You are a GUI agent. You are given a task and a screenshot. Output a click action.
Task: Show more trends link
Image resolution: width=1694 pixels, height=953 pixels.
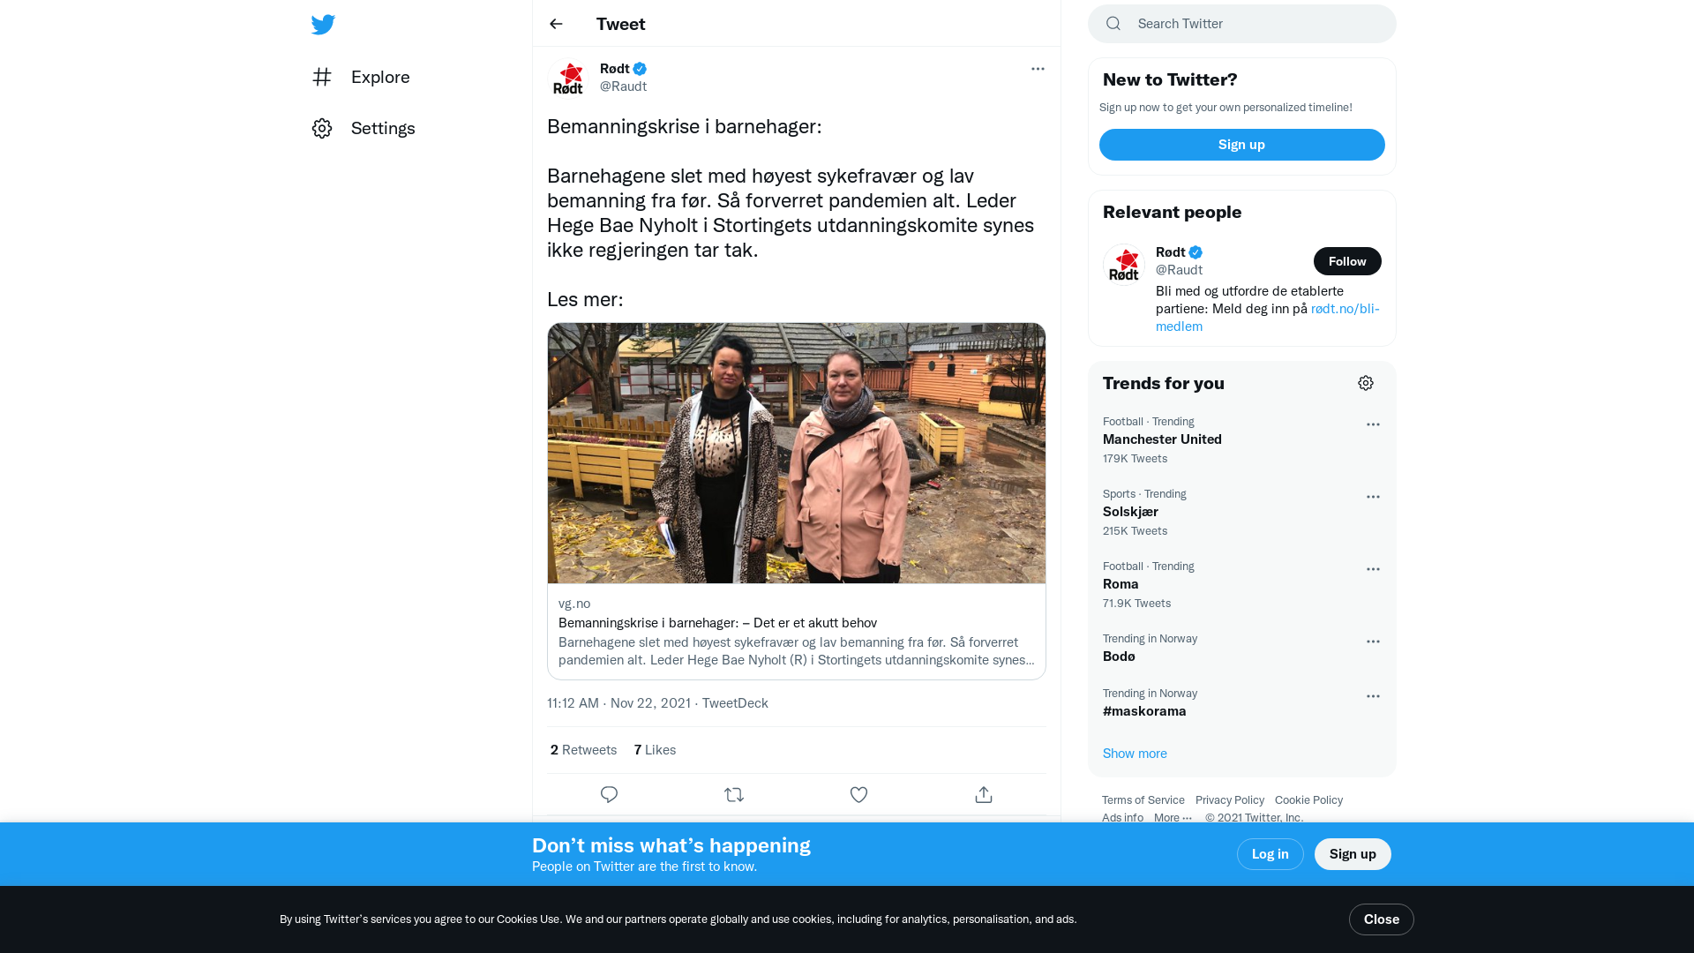[x=1135, y=754]
